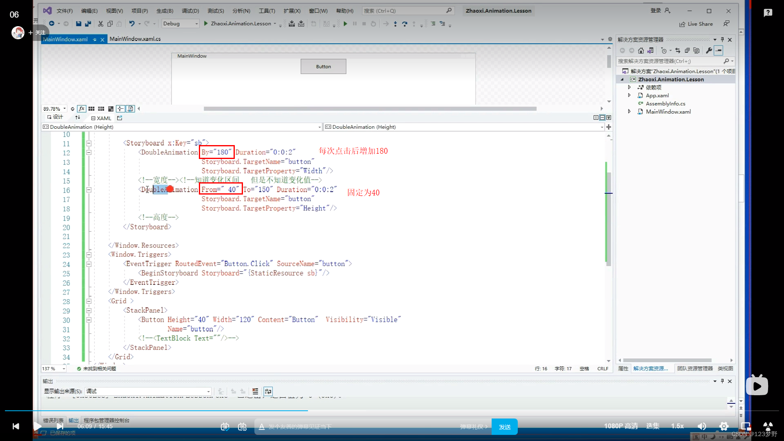Open Properties wrench in Solution Explorer
The width and height of the screenshot is (784, 441).
pos(709,51)
